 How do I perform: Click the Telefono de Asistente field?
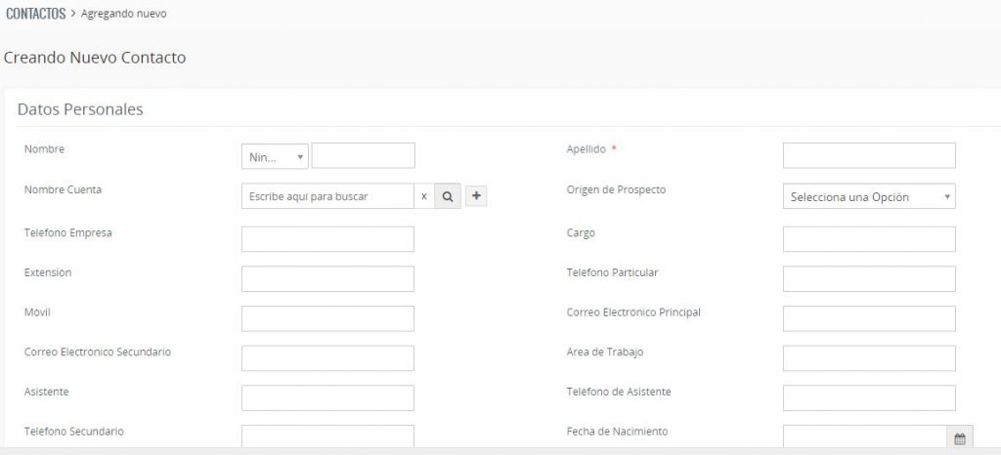click(x=869, y=398)
